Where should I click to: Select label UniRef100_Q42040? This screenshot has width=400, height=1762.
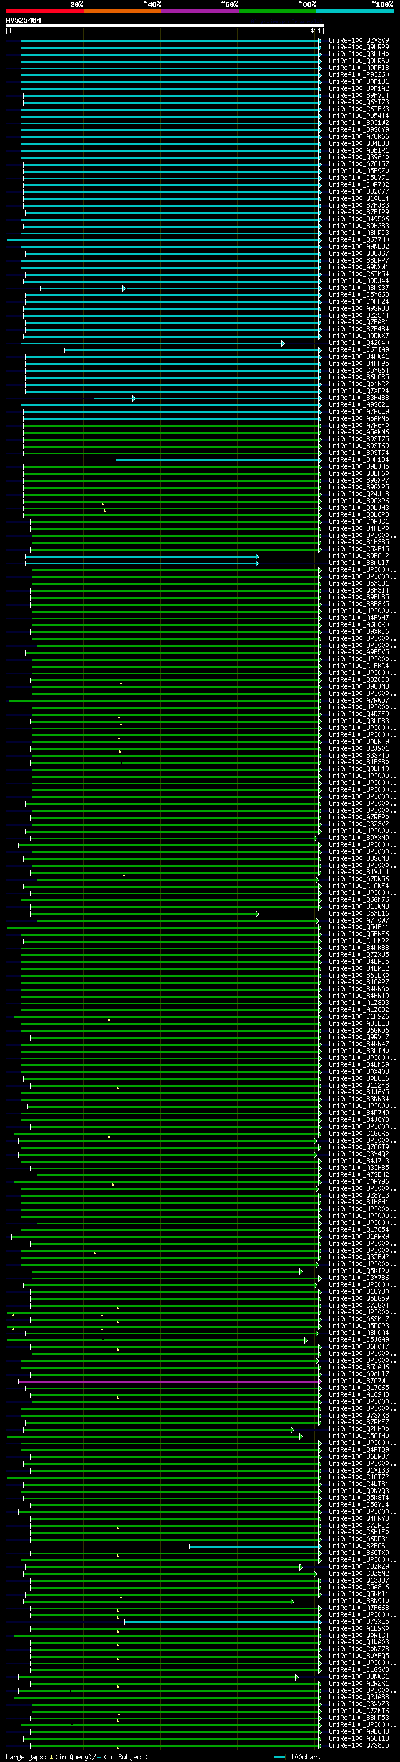click(x=359, y=343)
